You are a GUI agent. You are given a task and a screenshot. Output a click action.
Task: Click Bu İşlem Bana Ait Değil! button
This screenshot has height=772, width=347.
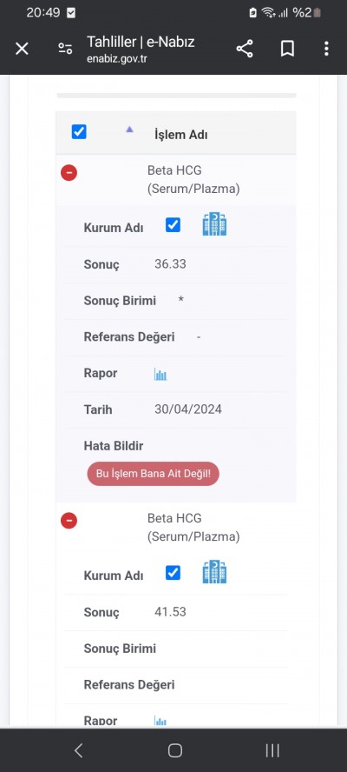[x=154, y=474]
